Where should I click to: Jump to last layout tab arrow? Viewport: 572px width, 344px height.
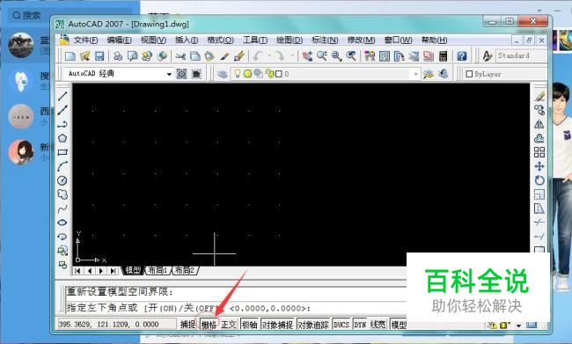[114, 271]
